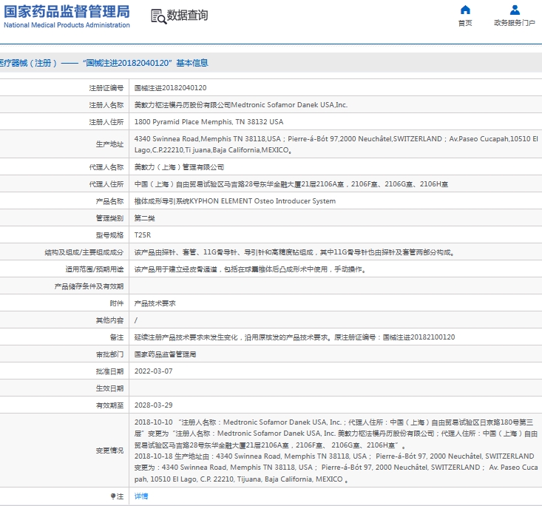Click change record dated 2018-10-18
This screenshot has height=506, width=542.
[336, 468]
